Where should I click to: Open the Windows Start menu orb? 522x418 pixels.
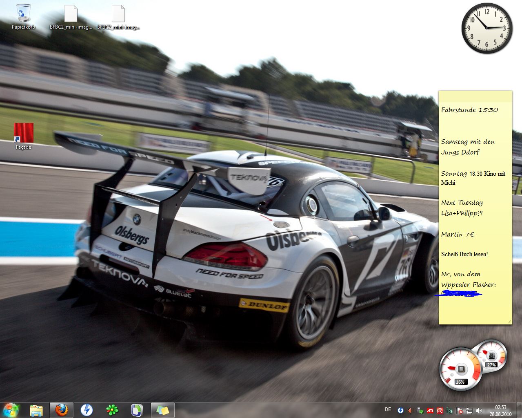click(x=11, y=410)
